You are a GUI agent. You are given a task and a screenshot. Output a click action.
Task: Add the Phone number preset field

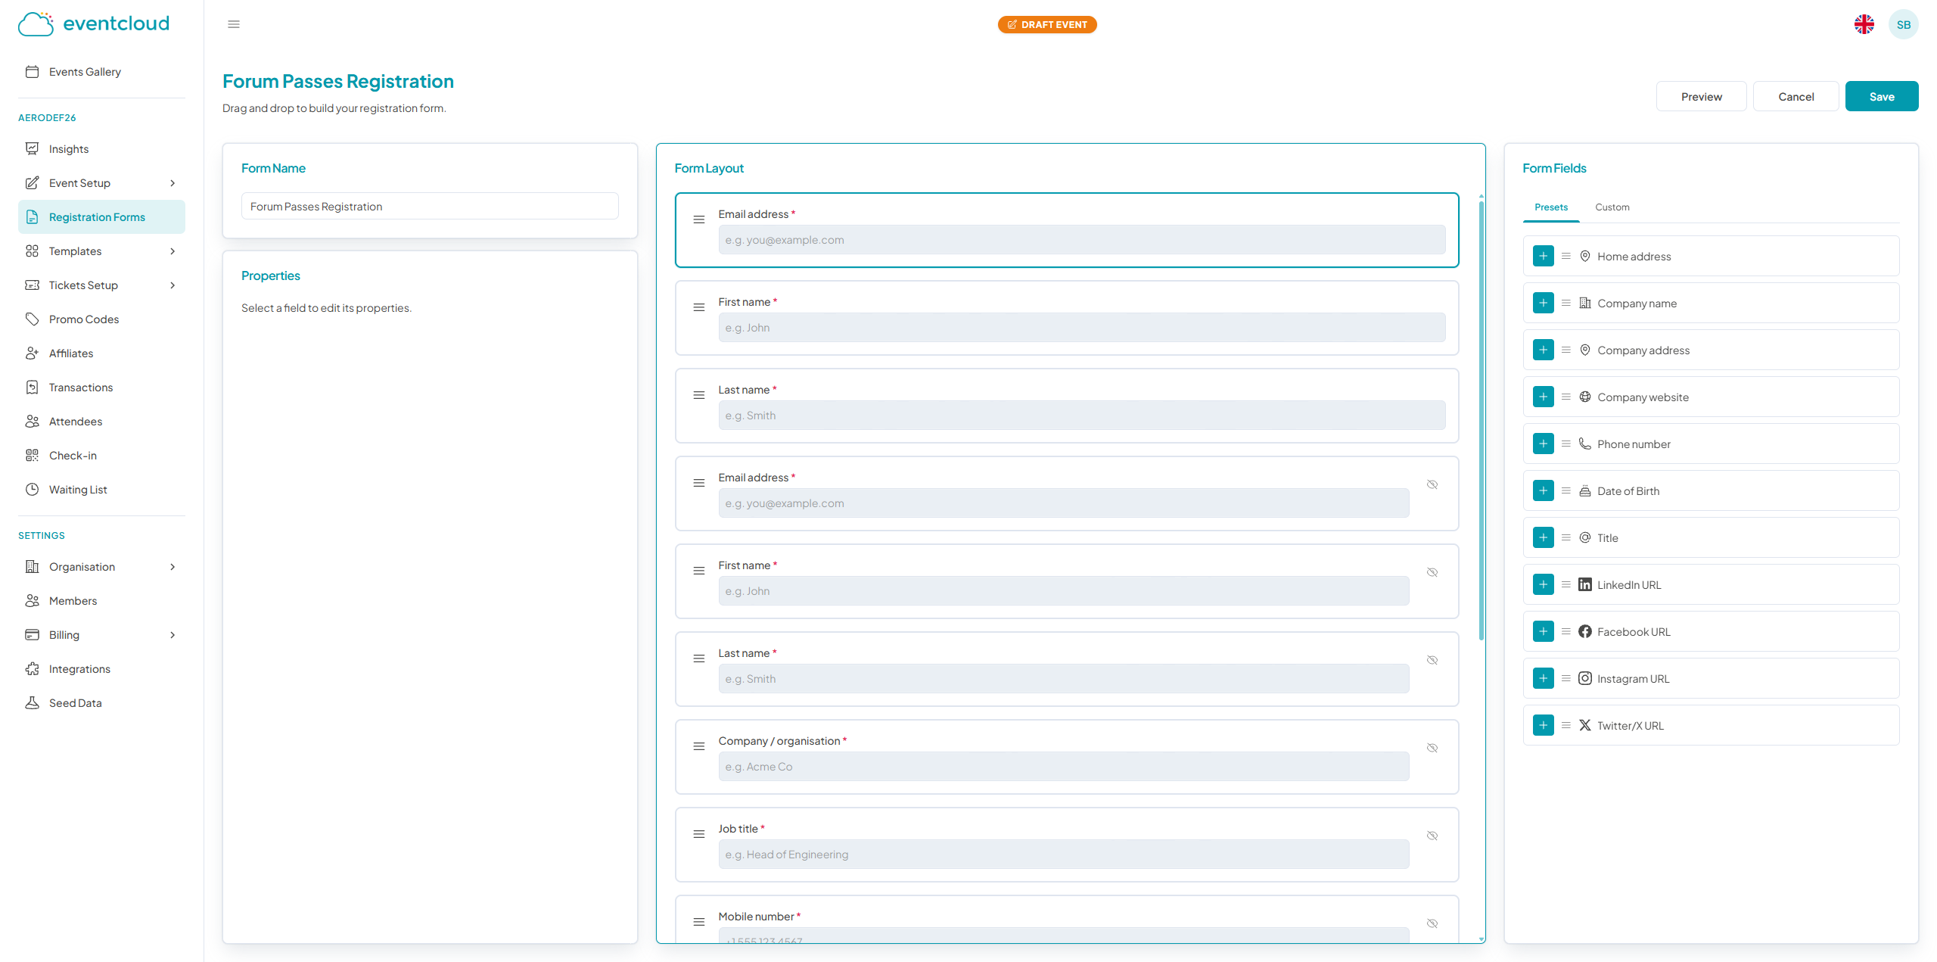tap(1543, 444)
